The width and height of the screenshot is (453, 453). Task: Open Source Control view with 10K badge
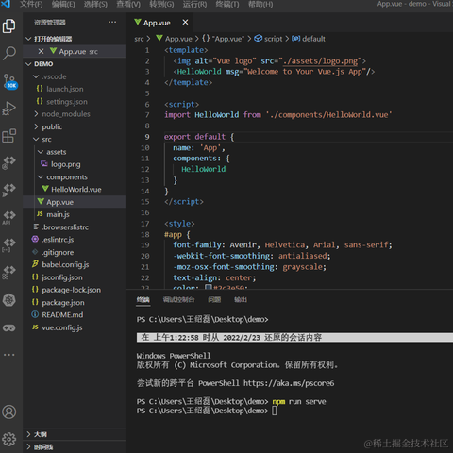click(9, 81)
